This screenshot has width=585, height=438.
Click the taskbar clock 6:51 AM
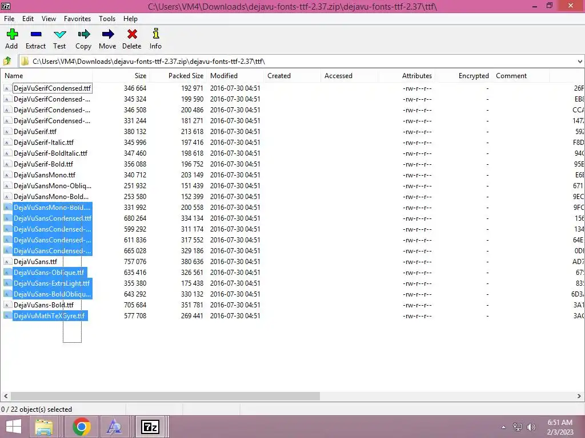click(560, 423)
